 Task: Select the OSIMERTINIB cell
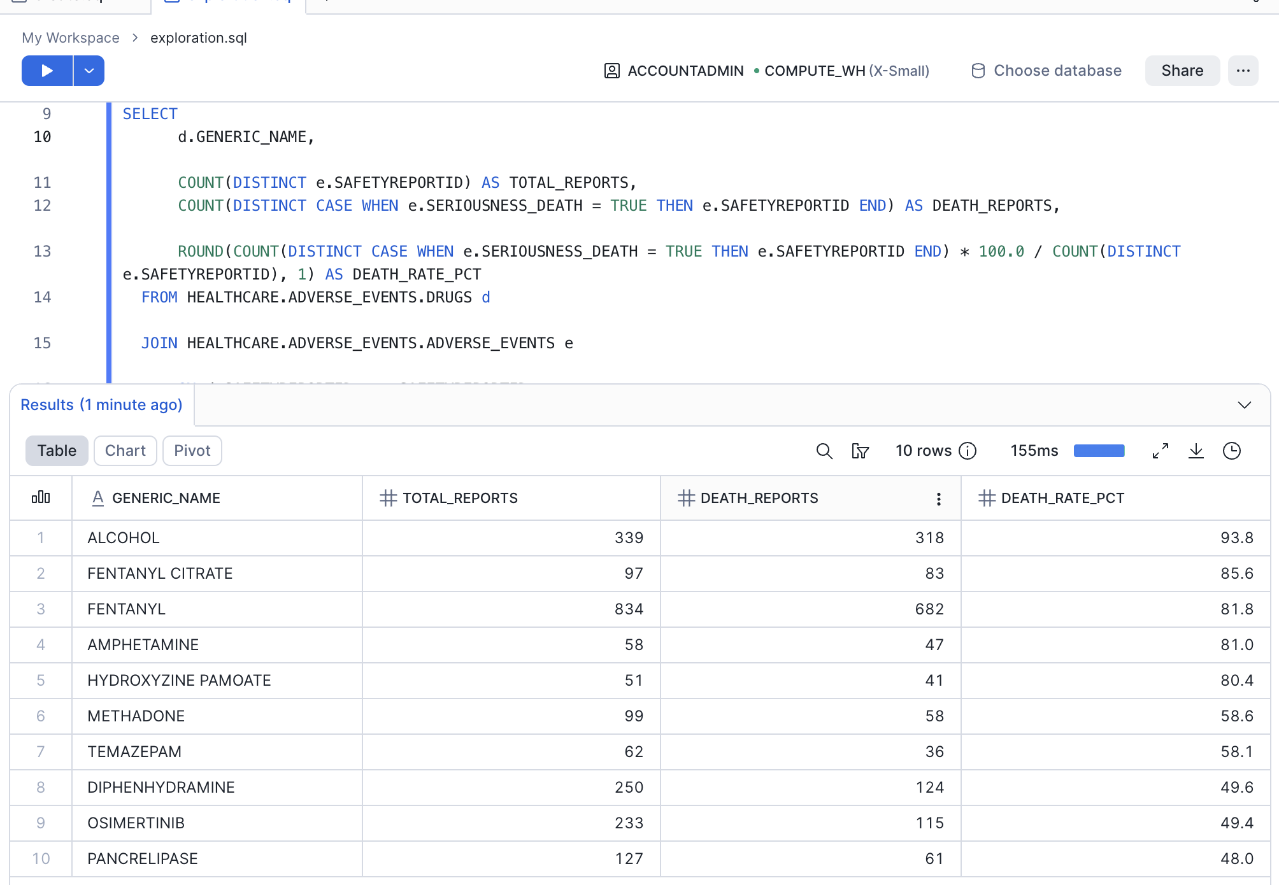pyautogui.click(x=217, y=823)
